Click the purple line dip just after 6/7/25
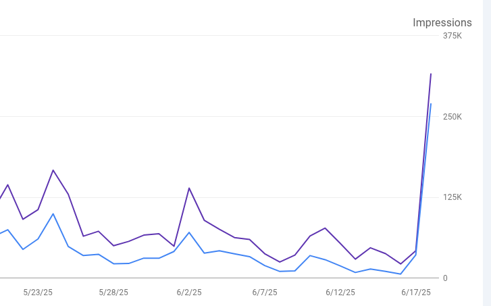This screenshot has height=306, width=491. [x=280, y=262]
